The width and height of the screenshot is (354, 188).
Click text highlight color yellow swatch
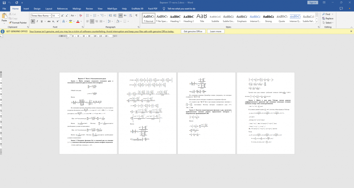pos(70,21)
